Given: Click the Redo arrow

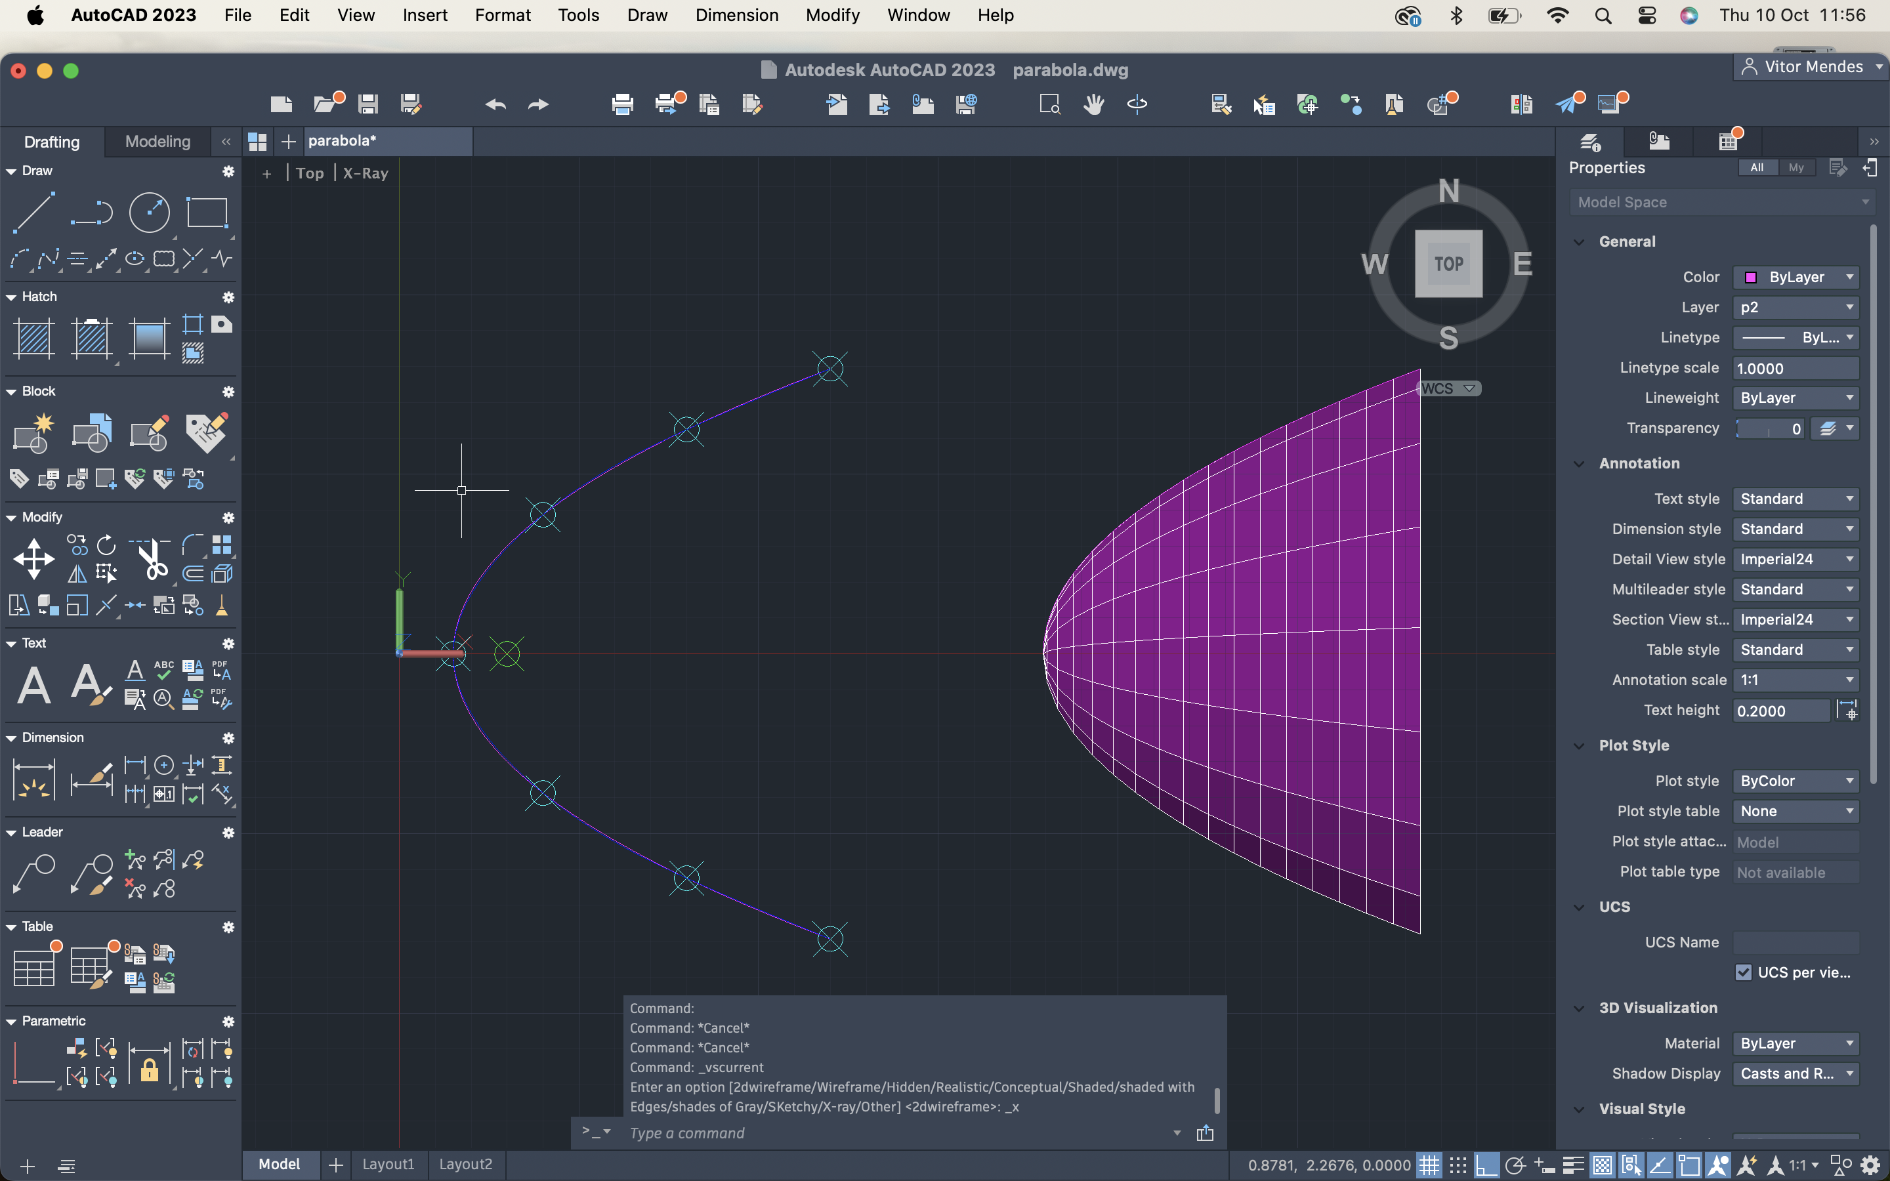Looking at the screenshot, I should point(538,104).
